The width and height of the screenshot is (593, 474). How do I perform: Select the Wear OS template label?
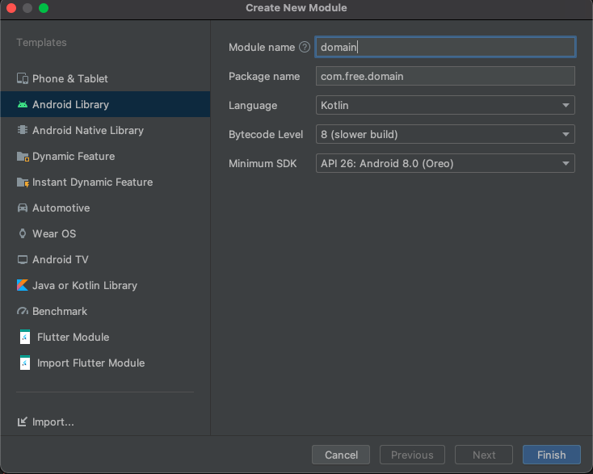click(x=54, y=233)
